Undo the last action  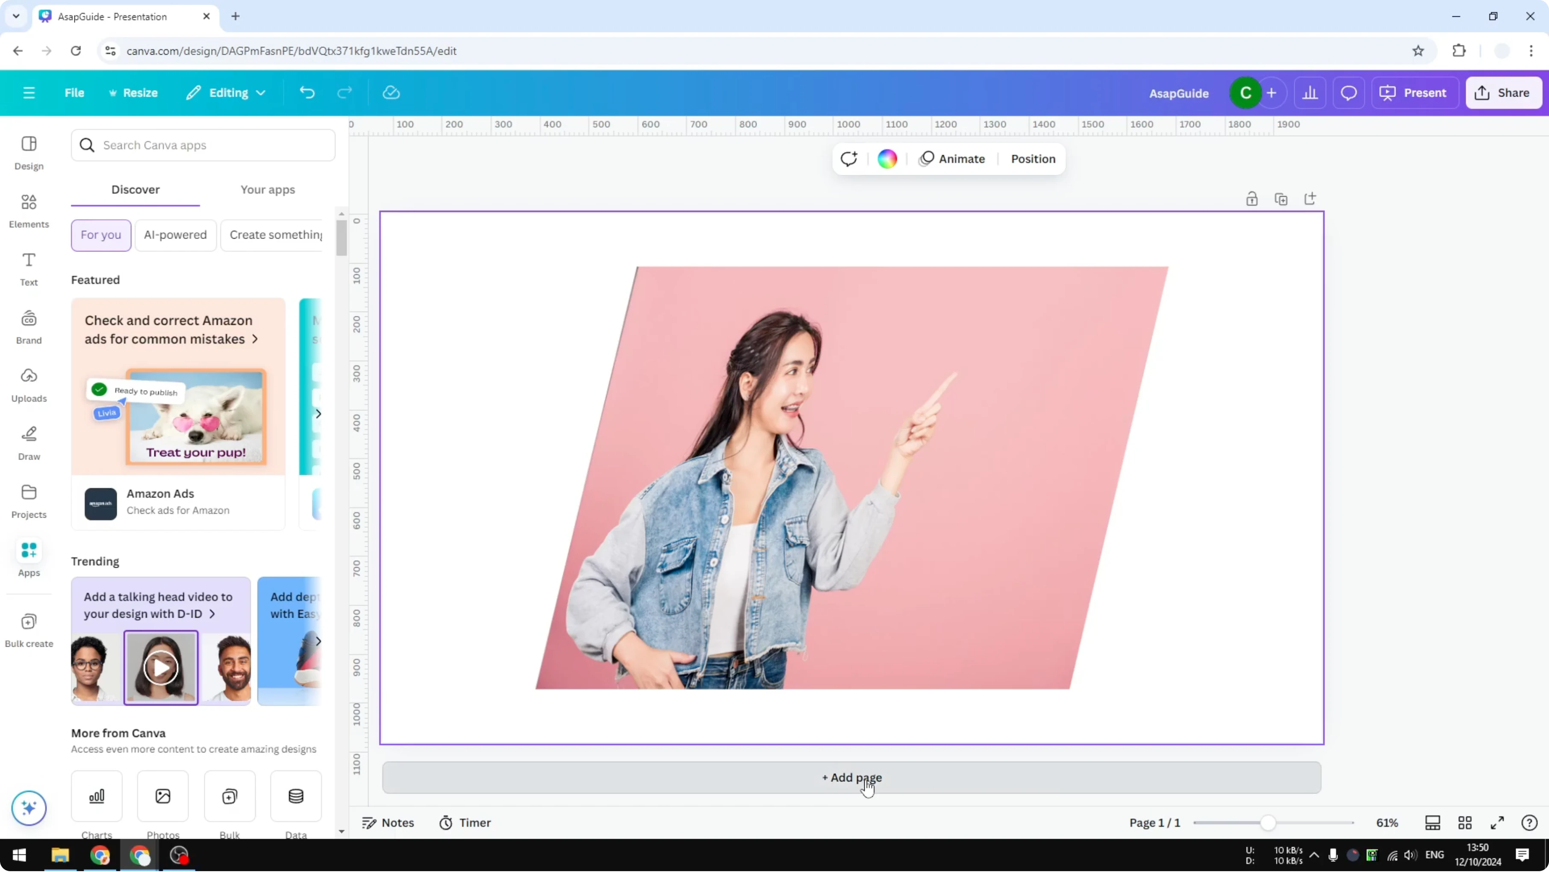tap(307, 92)
